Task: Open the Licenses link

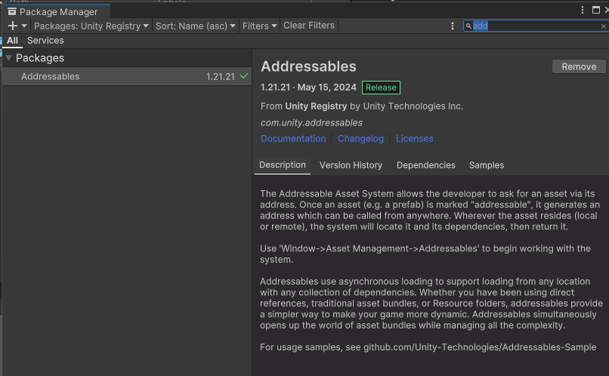Action: pos(414,138)
